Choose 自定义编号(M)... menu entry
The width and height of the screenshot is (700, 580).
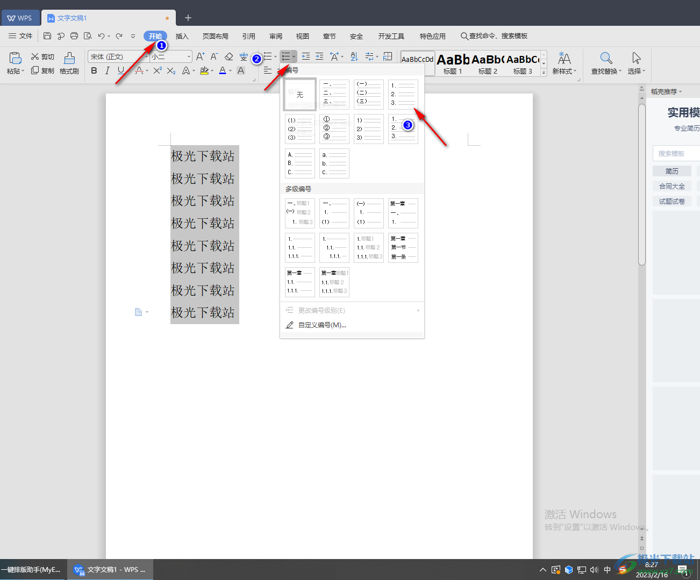point(352,325)
